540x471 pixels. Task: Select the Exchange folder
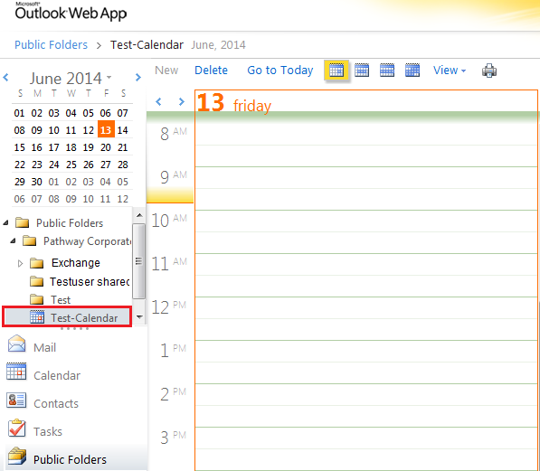[x=75, y=263]
